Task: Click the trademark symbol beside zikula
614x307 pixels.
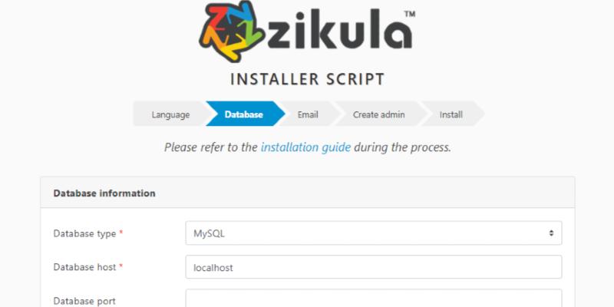Action: coord(409,13)
